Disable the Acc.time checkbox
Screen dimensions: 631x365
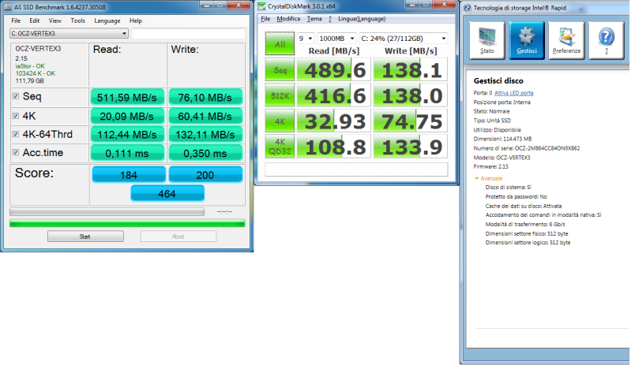16,152
